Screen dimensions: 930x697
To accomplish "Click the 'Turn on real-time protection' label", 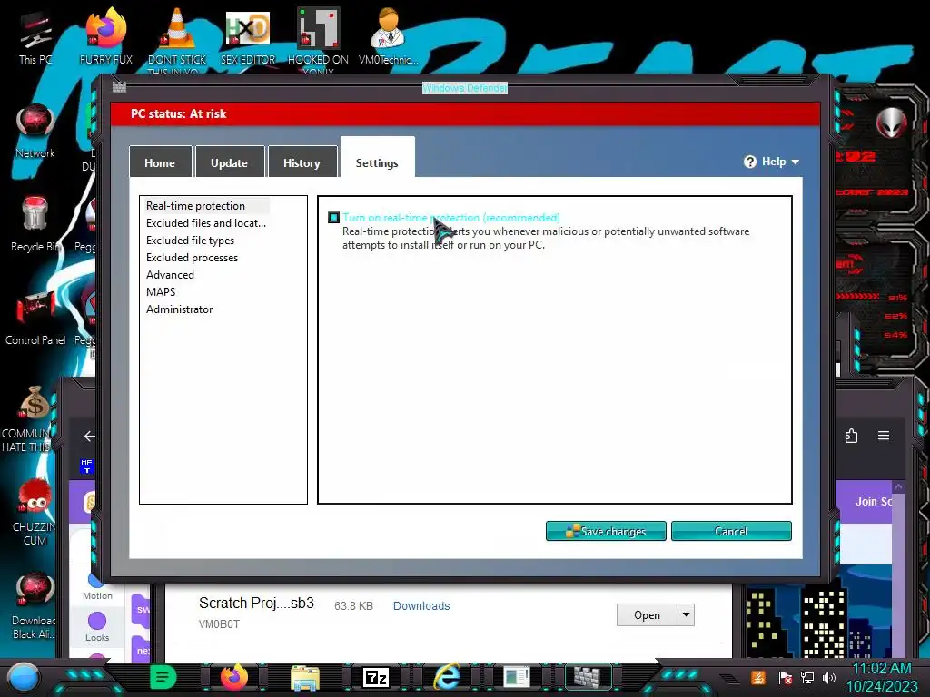I will tap(451, 218).
